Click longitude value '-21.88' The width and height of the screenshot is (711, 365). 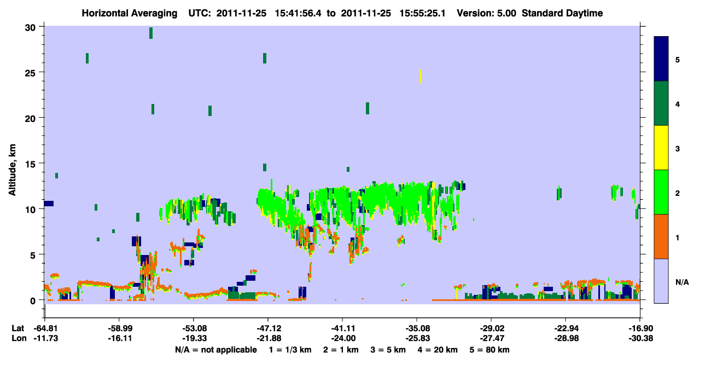point(267,338)
